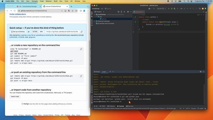Close the ebuzer1234/testGitHub browser tab
The image size is (213, 120).
[x=67, y=6]
